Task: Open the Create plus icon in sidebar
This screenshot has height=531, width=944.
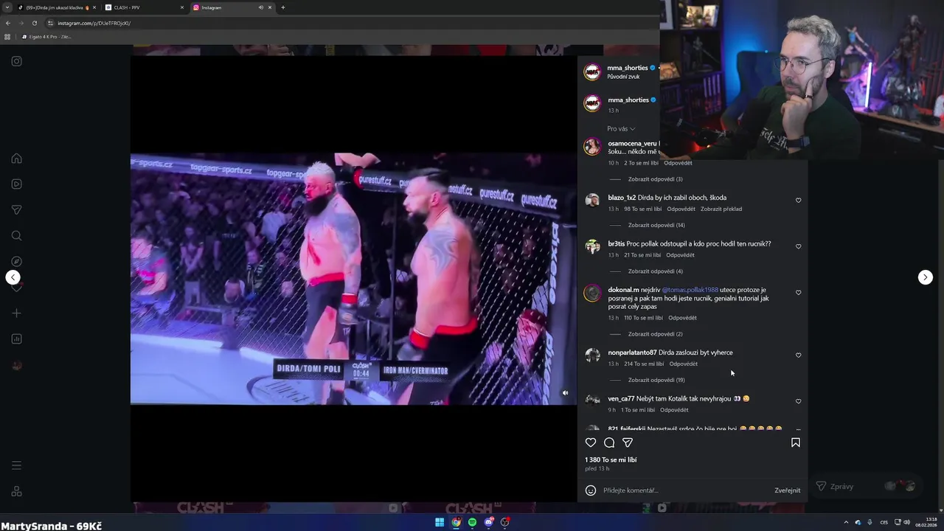Action: click(x=16, y=313)
